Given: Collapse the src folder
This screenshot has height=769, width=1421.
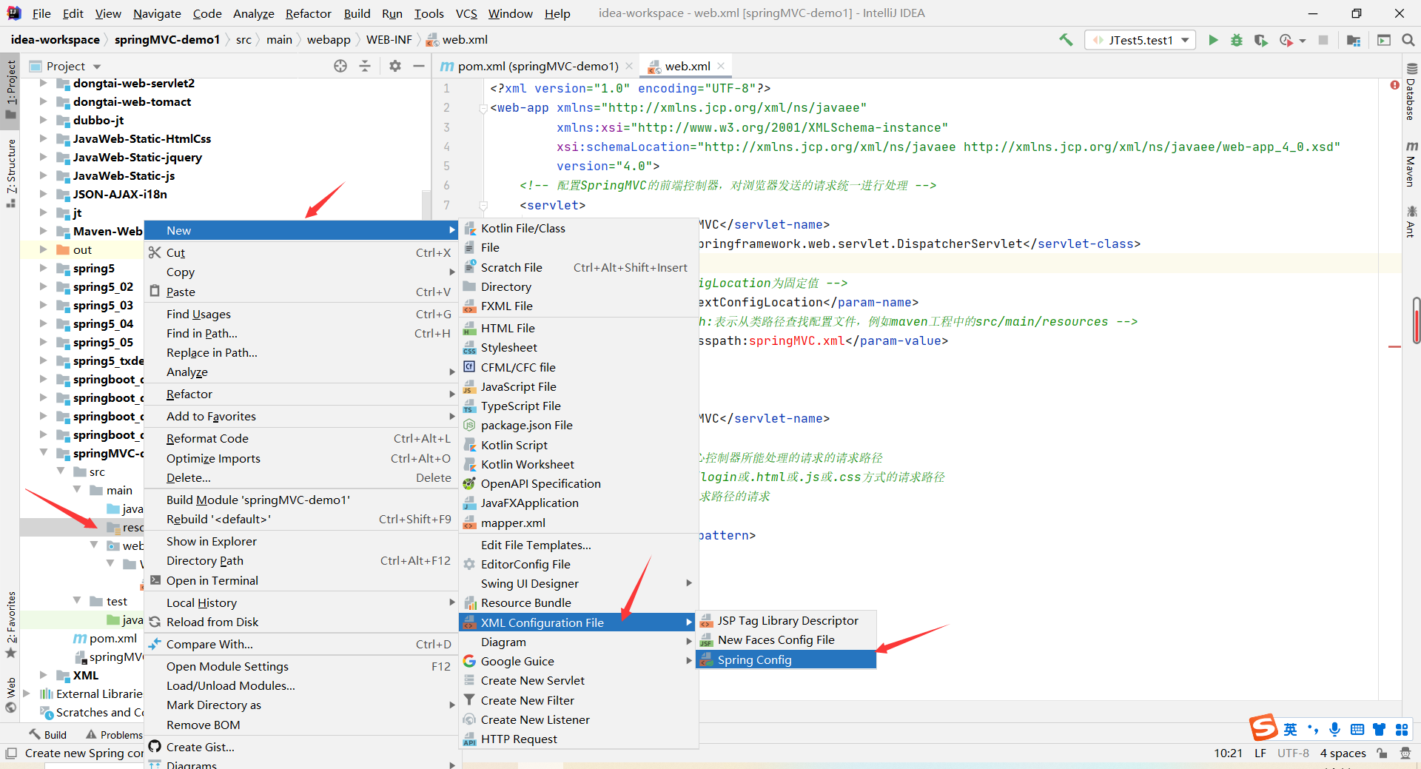Looking at the screenshot, I should pos(61,471).
